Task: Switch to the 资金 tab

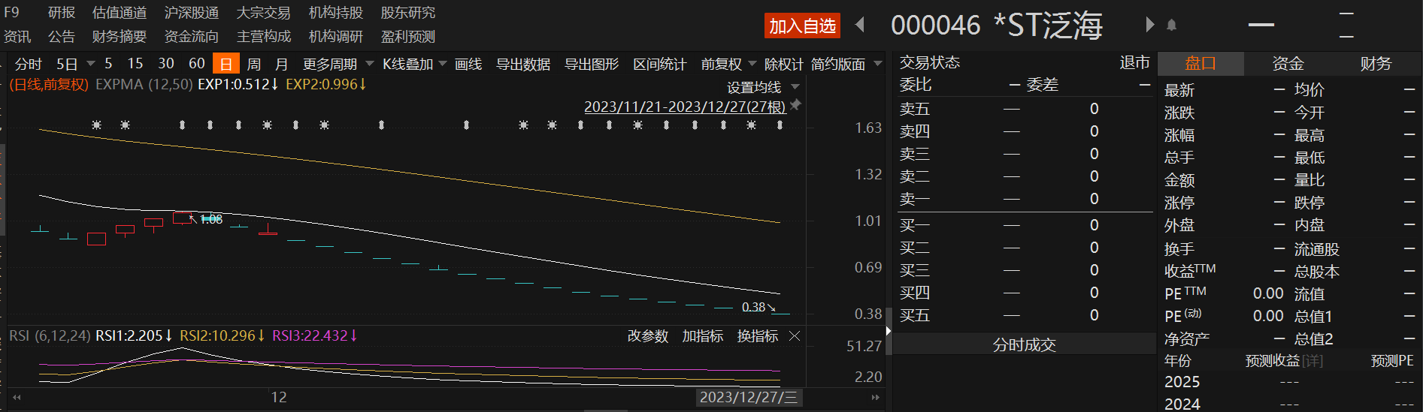Action: coord(1288,64)
